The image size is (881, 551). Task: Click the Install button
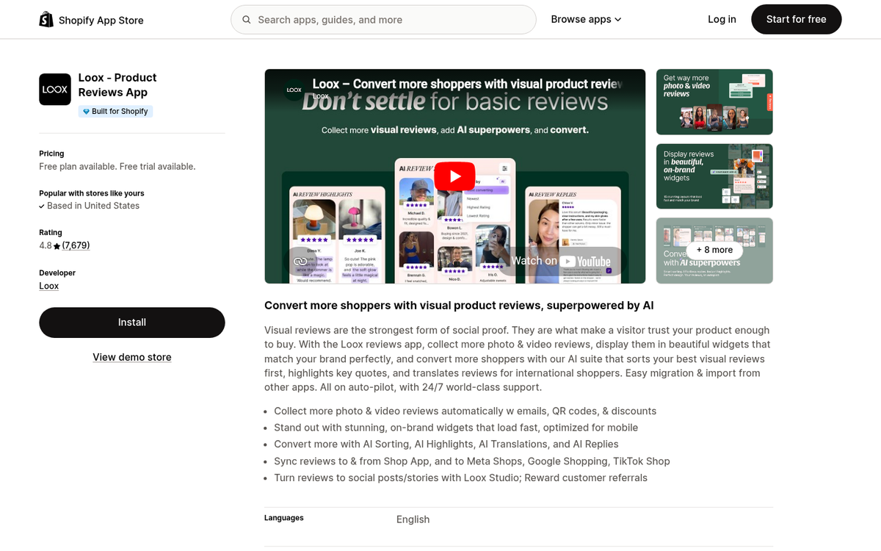[132, 322]
